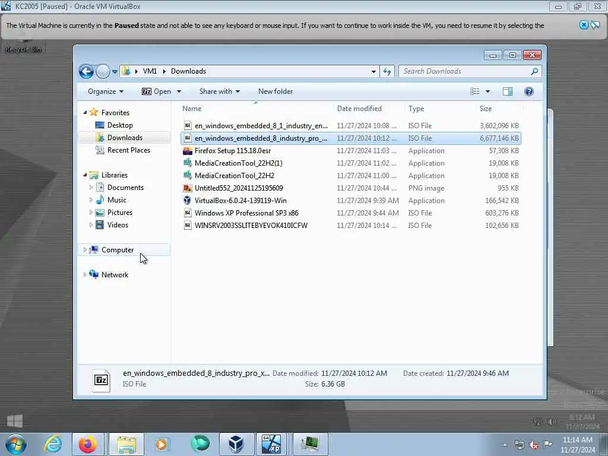Collapse the Libraries tree section
Viewport: 608px width, 456px height.
(x=85, y=175)
